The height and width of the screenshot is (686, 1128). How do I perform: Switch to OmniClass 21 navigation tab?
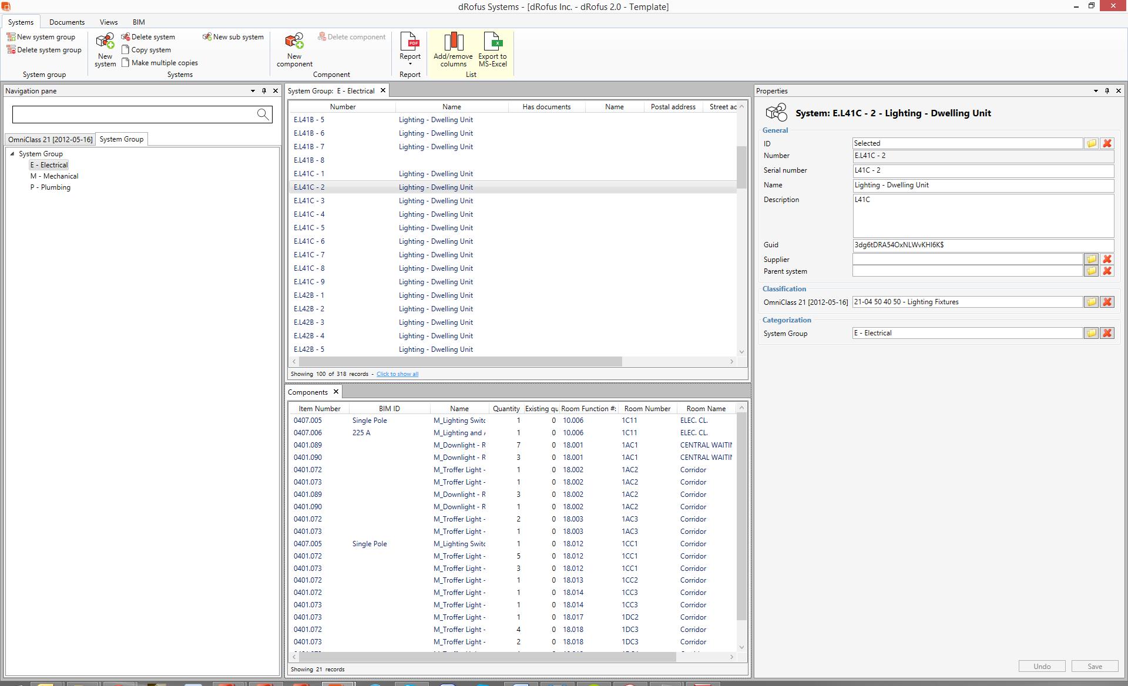pos(50,139)
